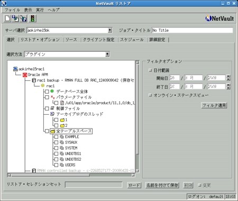The height and width of the screenshot is (201, 238).
Task: Click the rac1 backup saveset database icon
Action: click(34, 80)
